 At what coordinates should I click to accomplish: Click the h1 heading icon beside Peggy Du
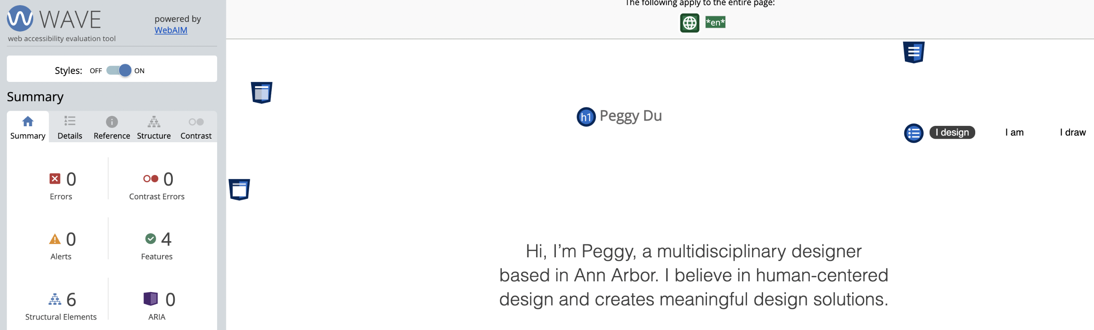pos(586,117)
